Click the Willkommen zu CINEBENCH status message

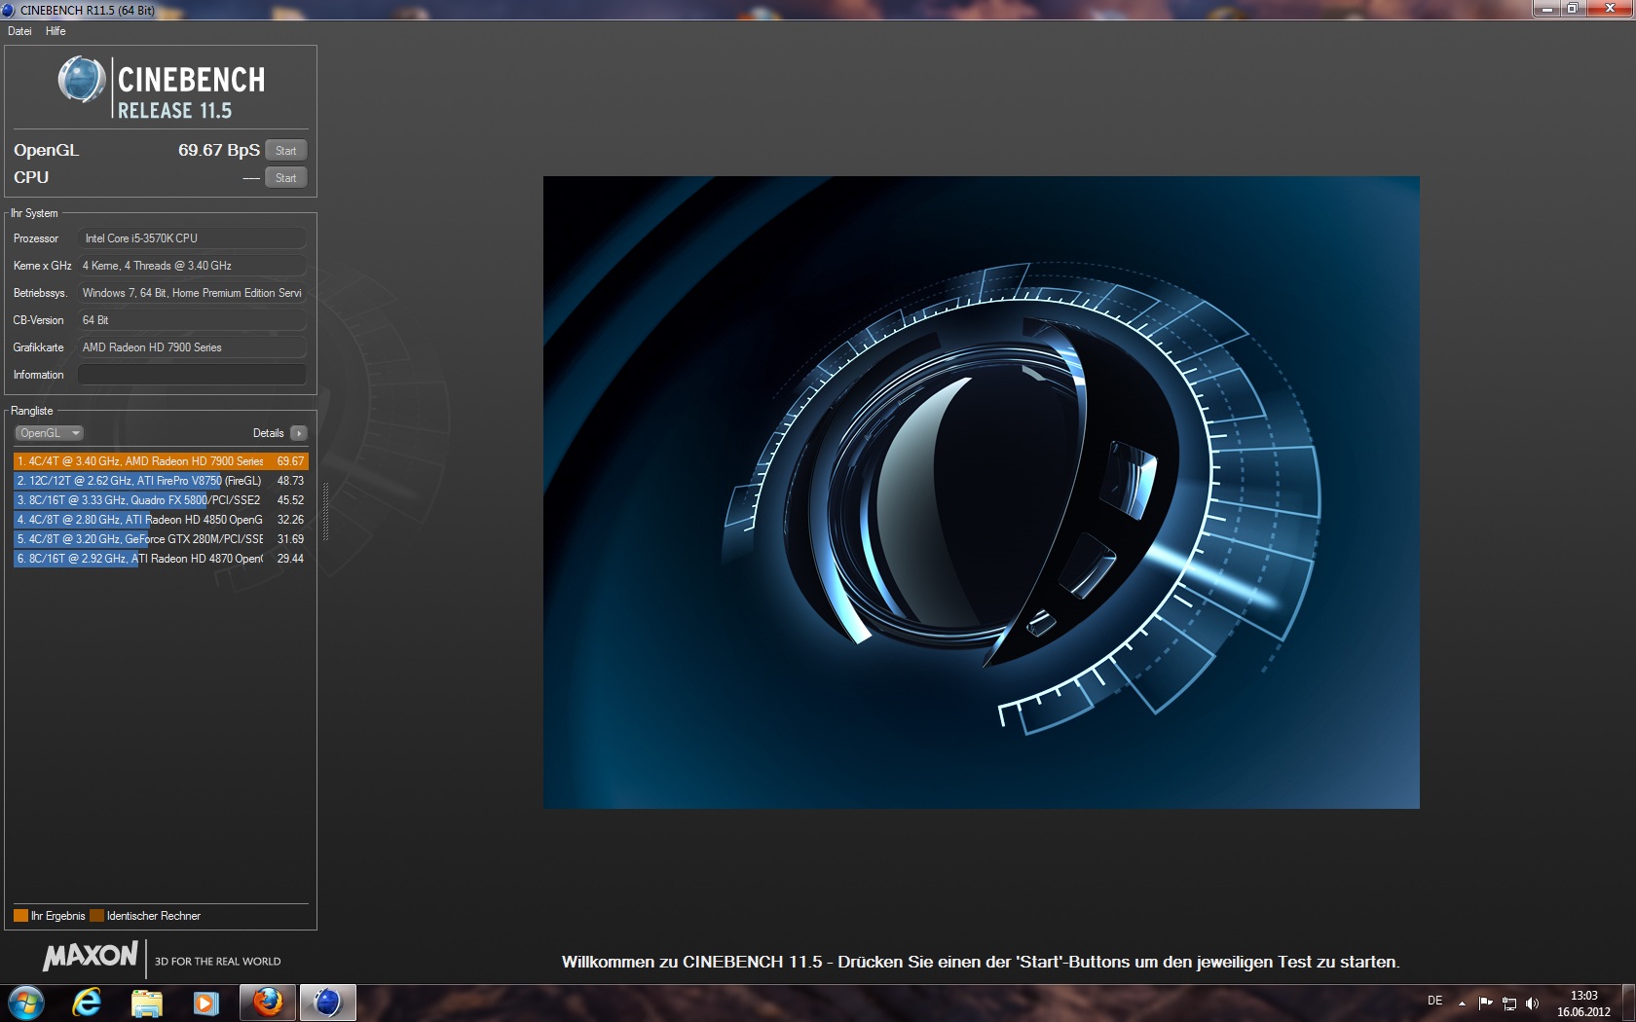pyautogui.click(x=981, y=962)
